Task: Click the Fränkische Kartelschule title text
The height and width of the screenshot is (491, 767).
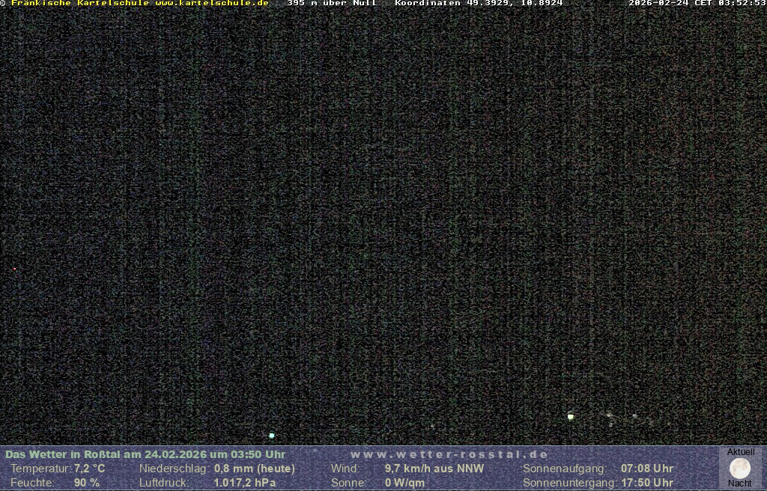Action: [79, 3]
